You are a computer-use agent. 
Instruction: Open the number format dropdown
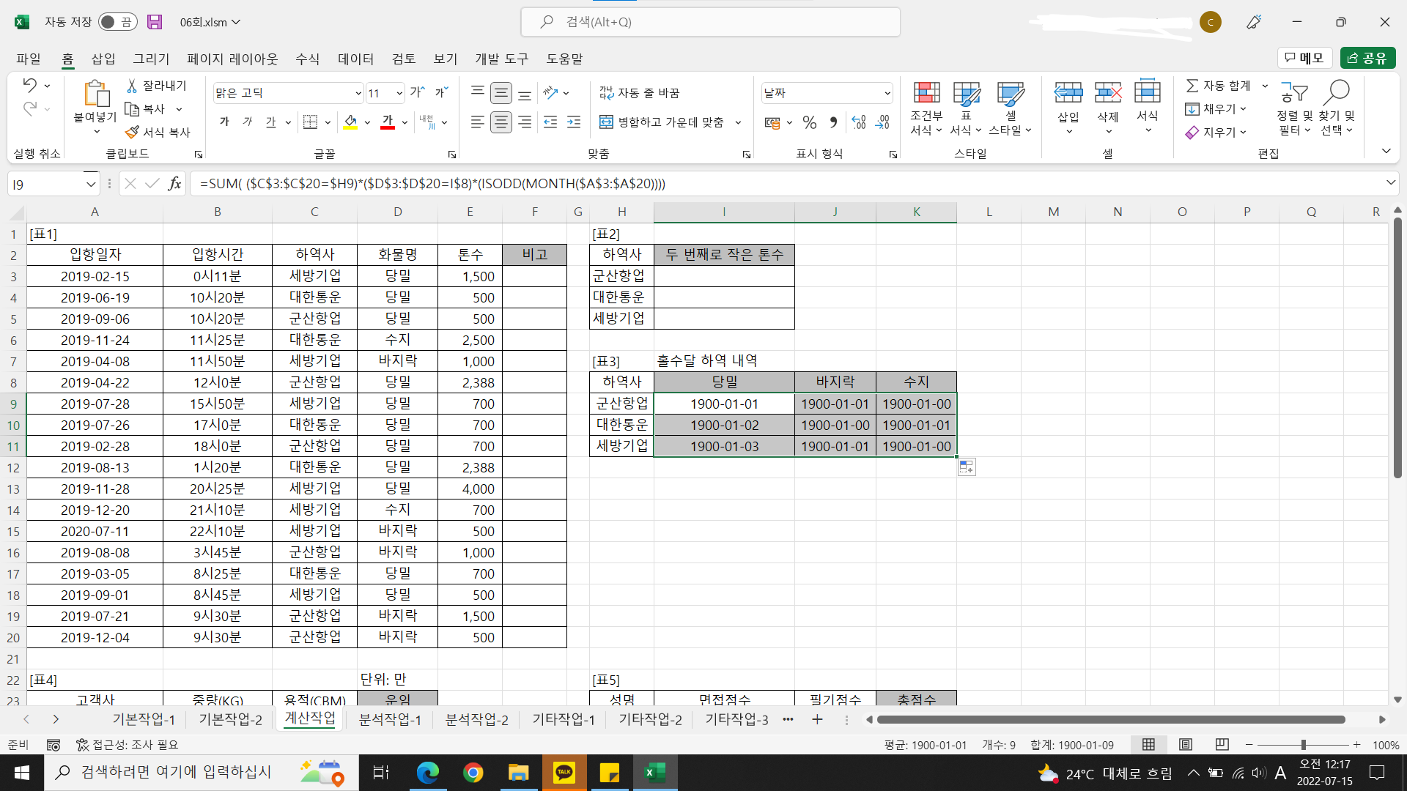[887, 93]
